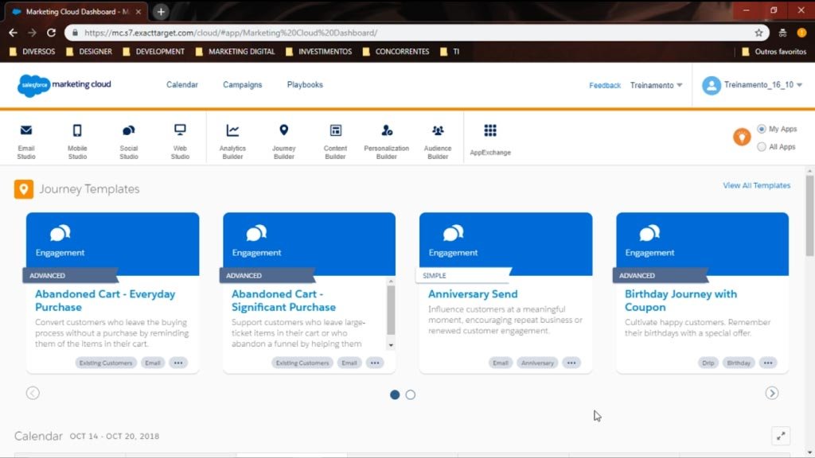Open Outros favoritos bookmarks folder
Screen dimensions: 815x458
click(774, 52)
